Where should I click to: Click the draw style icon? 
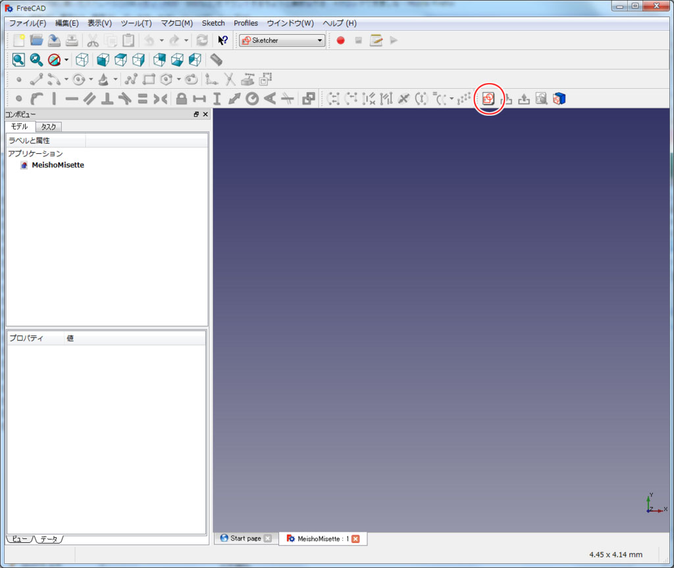(54, 60)
